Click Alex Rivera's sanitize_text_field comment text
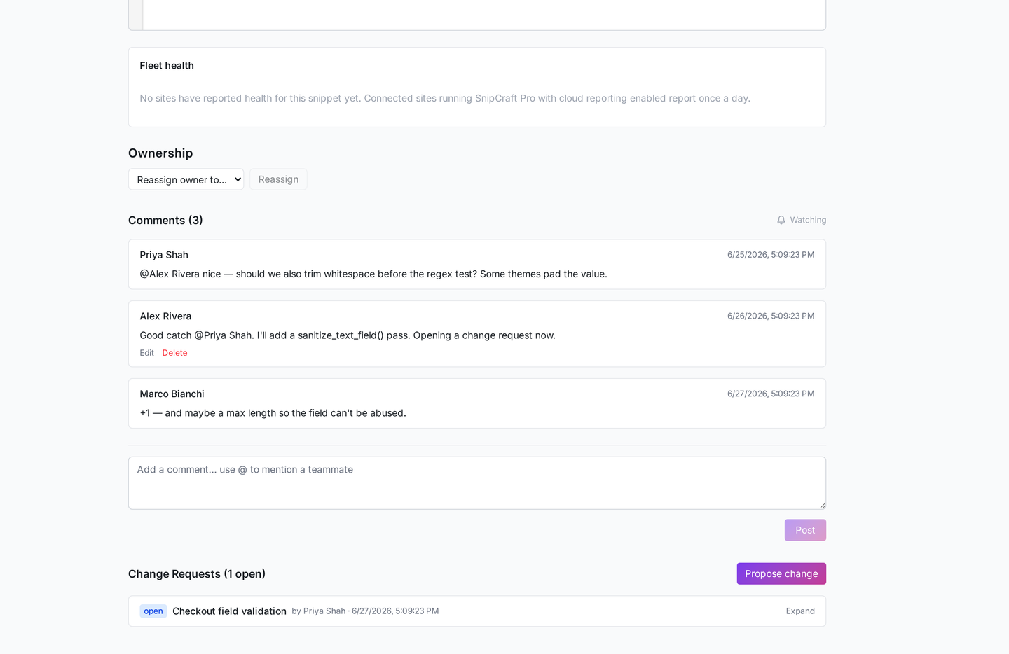This screenshot has height=654, width=1009. (x=348, y=335)
